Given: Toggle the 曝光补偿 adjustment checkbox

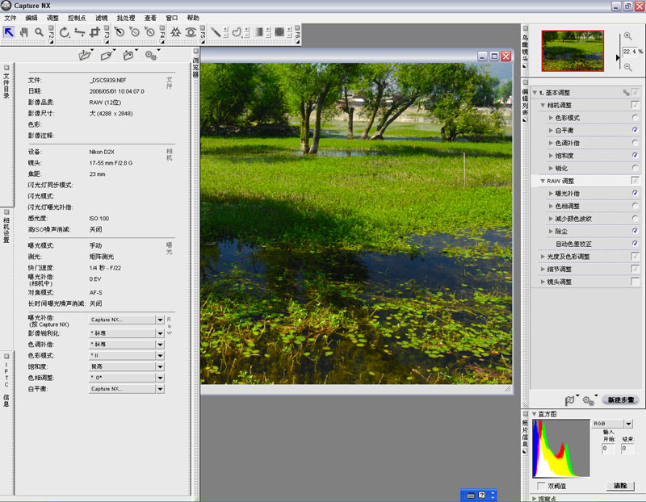Looking at the screenshot, I should 635,193.
